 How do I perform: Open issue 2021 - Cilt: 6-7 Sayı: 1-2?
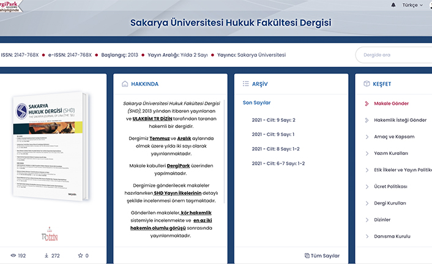click(278, 164)
